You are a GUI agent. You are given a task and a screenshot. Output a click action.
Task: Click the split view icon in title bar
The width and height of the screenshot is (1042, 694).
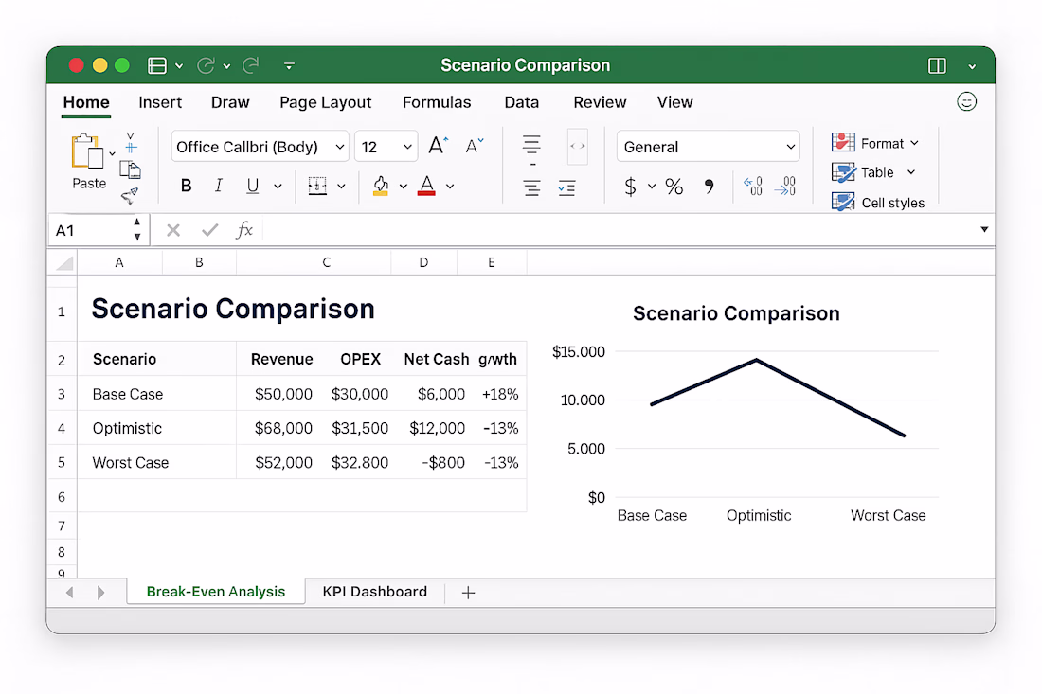937,65
